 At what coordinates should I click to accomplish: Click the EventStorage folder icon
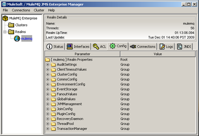[53, 89]
